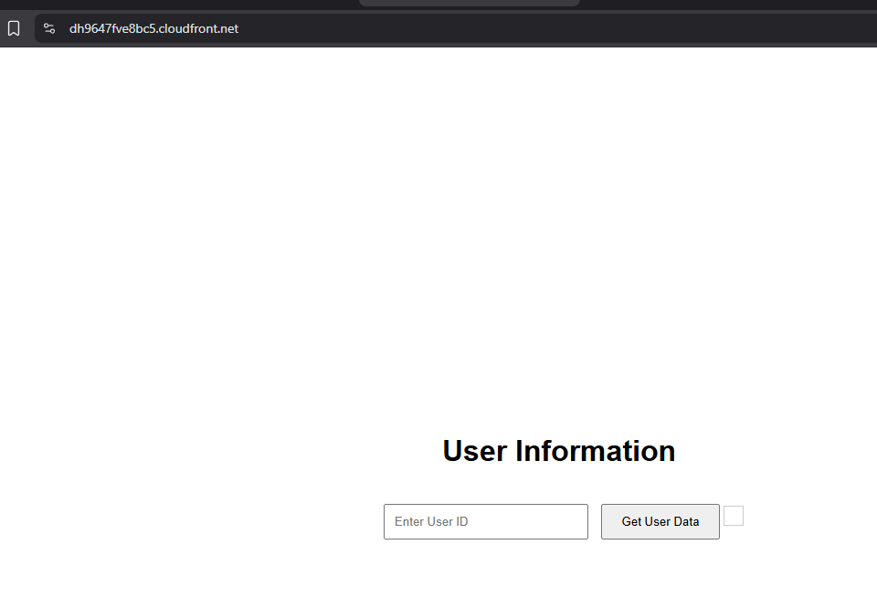Select the cloudfront.net URL in address bar
The width and height of the screenshot is (877, 597).
tap(153, 28)
